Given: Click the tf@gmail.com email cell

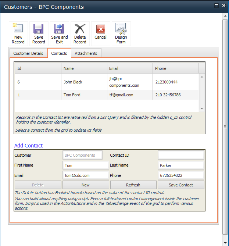Looking at the screenshot, I should coord(130,95).
